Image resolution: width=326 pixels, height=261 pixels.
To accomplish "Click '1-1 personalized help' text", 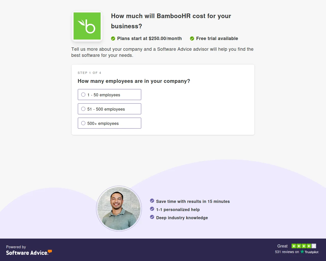I will [178, 210].
